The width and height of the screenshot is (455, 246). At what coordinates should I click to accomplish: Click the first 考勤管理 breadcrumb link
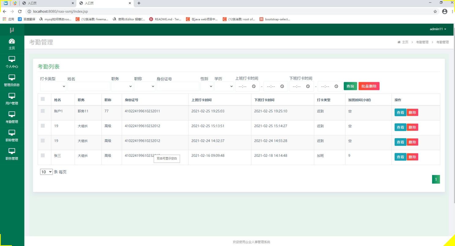pos(422,42)
